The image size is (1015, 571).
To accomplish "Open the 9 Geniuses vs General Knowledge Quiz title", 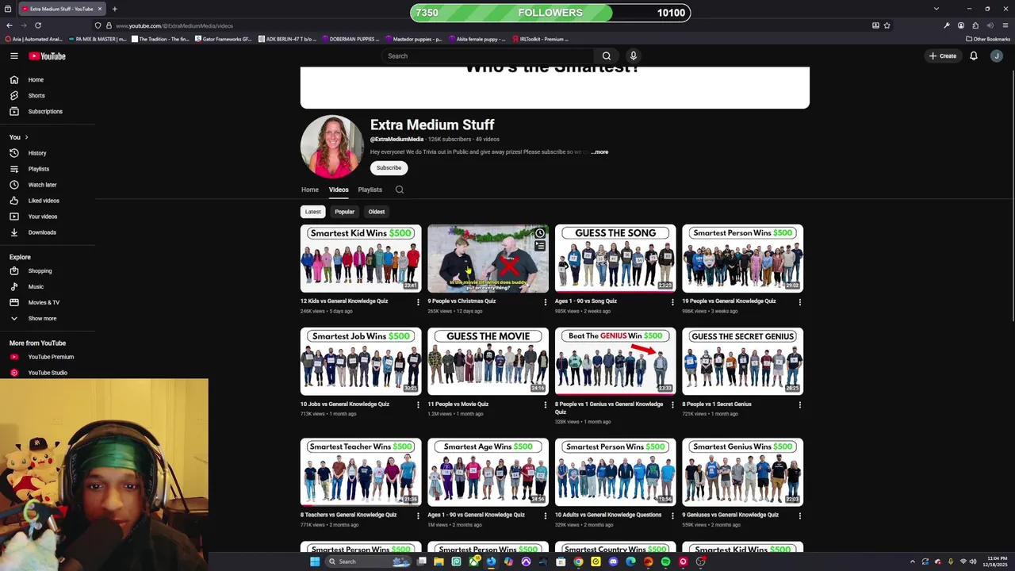I will coord(730,515).
